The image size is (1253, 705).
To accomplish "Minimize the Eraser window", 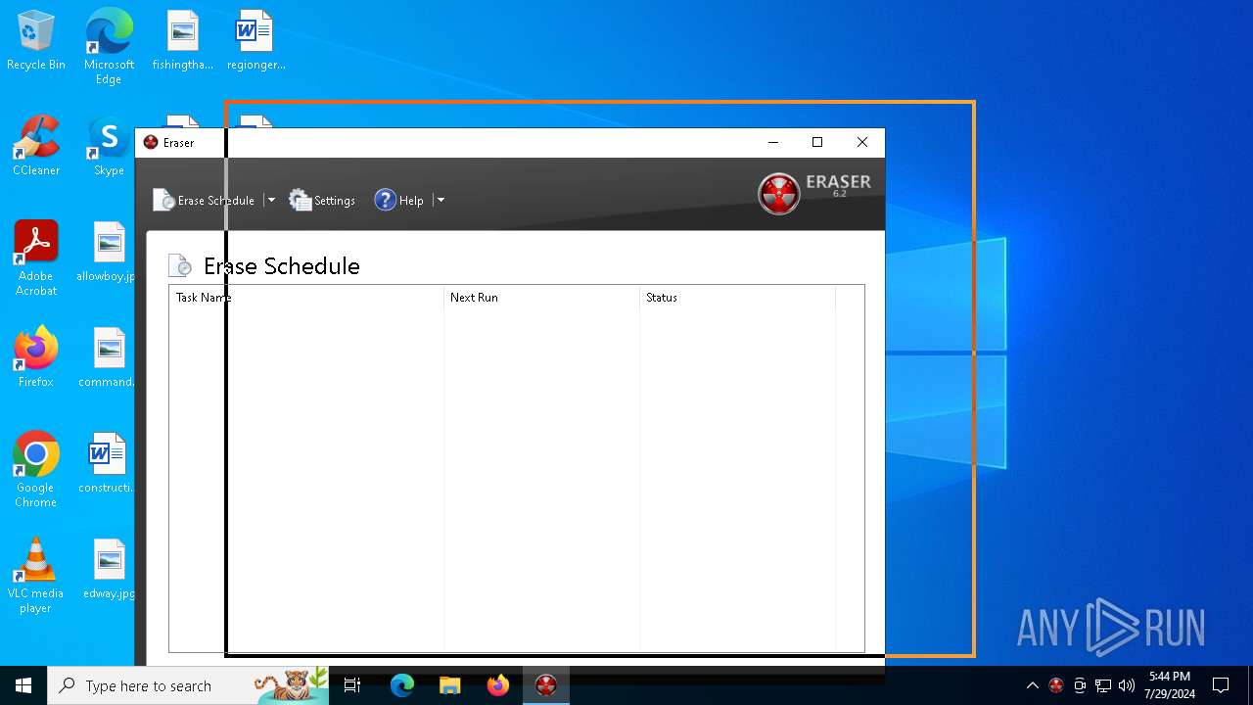I will point(773,142).
